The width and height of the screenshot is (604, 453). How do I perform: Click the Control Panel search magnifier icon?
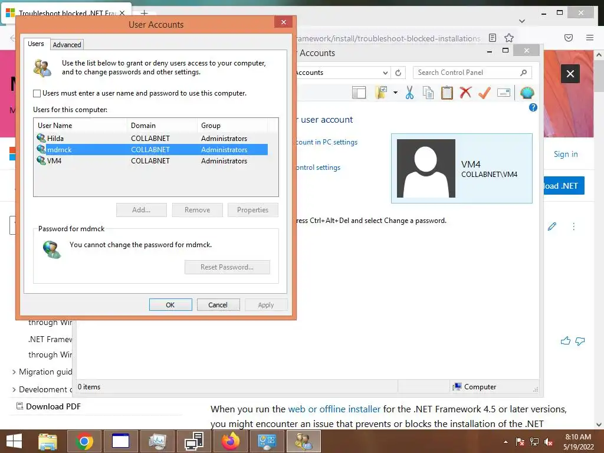tap(523, 73)
